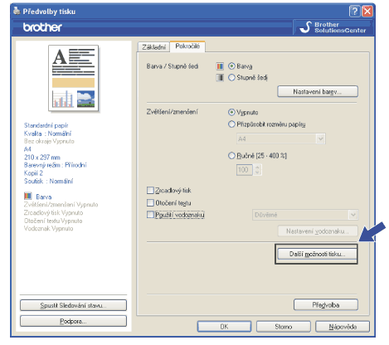
Task: Click the brother logo in header
Action: [x=42, y=27]
